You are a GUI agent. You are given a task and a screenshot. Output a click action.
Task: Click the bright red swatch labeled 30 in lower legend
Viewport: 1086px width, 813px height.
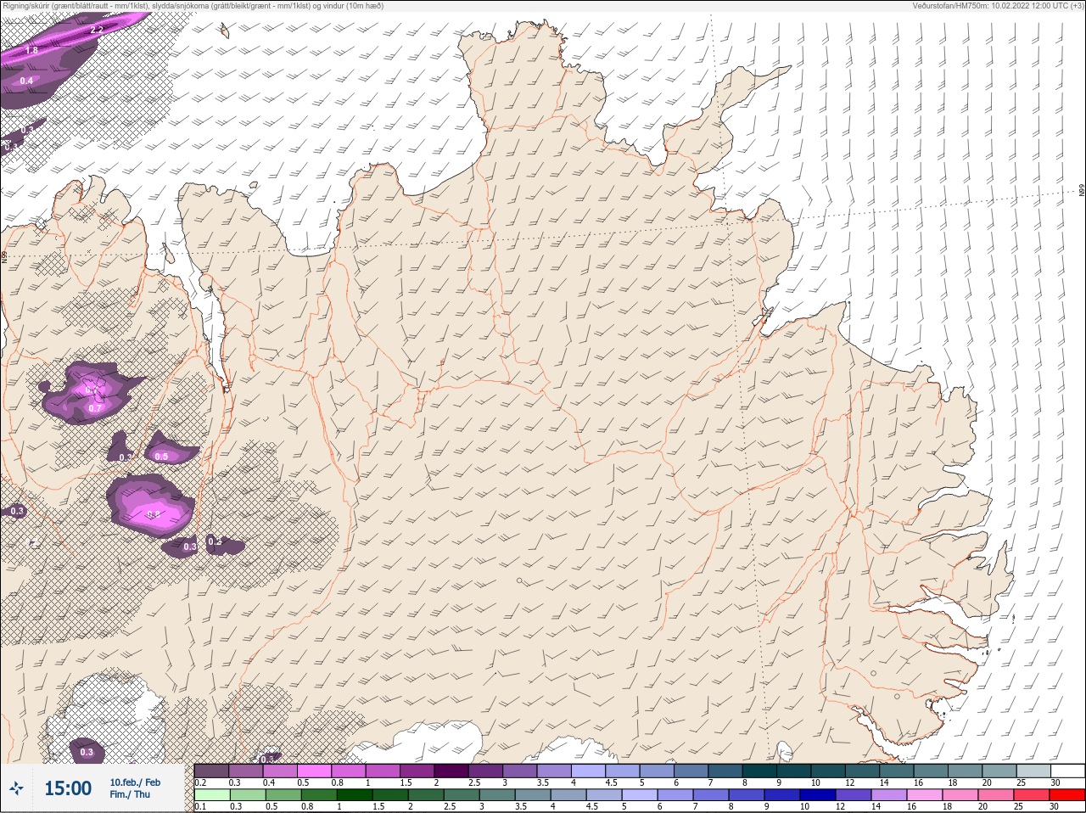(1067, 795)
